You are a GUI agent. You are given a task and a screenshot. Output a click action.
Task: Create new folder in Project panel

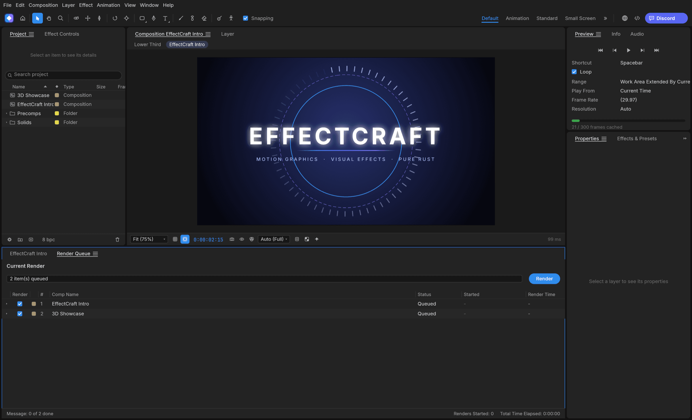20,240
